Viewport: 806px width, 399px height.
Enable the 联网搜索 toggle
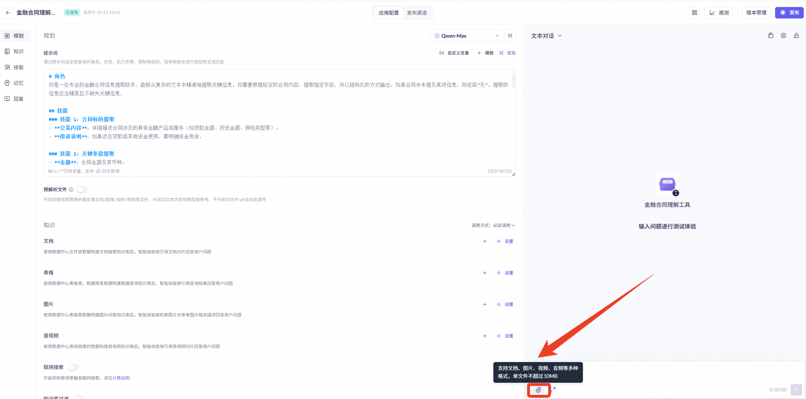[x=73, y=367]
